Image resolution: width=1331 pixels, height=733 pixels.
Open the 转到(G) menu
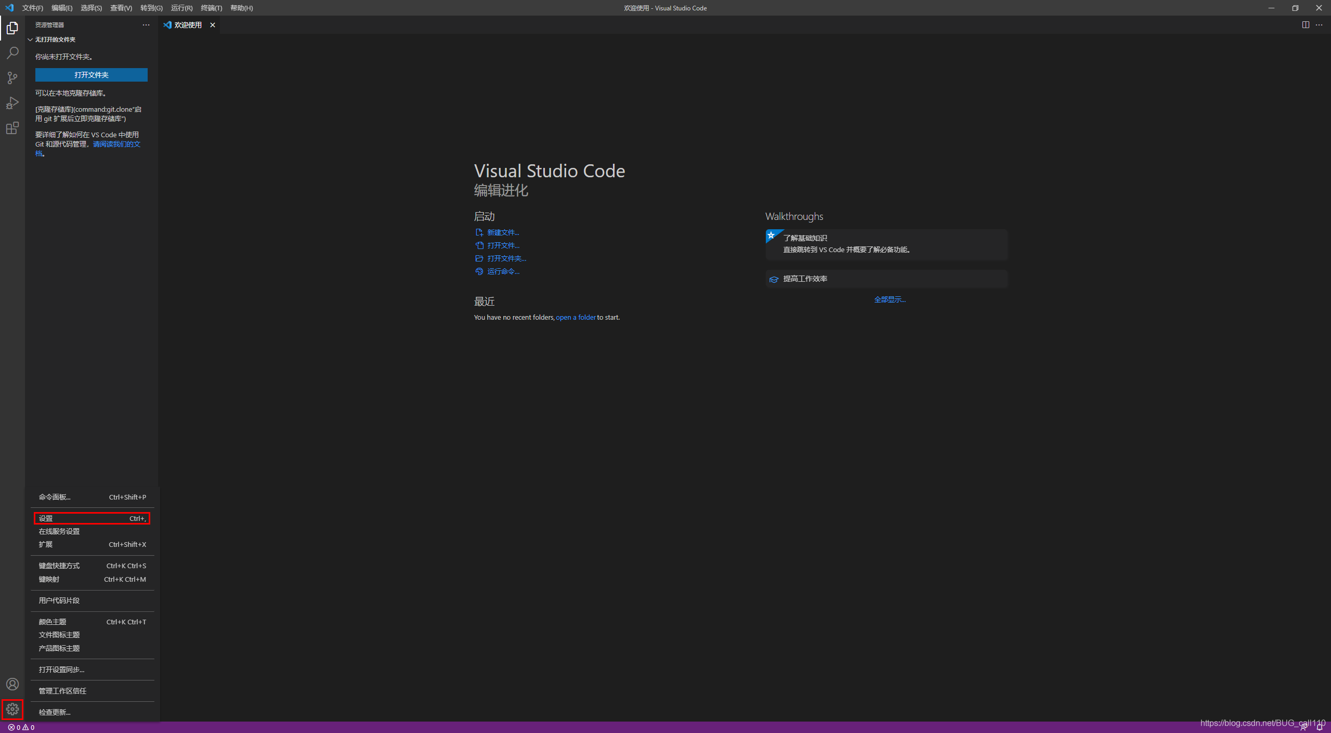pos(151,8)
